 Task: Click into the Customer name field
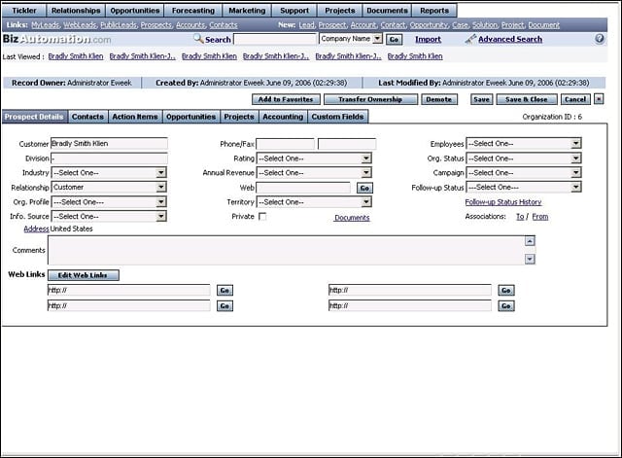coord(109,143)
